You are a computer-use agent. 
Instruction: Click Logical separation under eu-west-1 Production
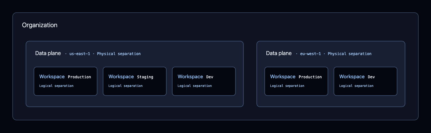tap(287, 86)
